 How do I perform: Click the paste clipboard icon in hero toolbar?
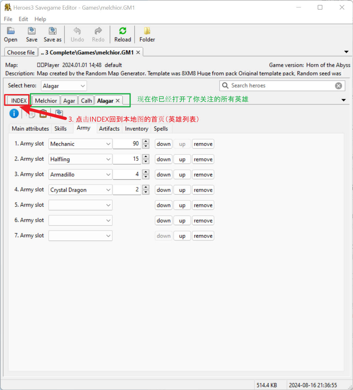click(43, 114)
